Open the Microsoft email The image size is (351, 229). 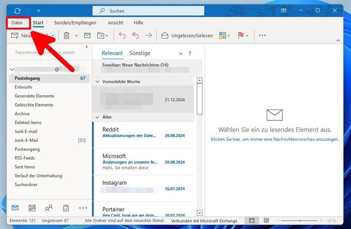[143, 161]
